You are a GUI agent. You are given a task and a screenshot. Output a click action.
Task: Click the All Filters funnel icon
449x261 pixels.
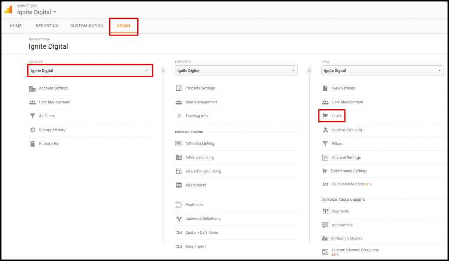pos(32,116)
